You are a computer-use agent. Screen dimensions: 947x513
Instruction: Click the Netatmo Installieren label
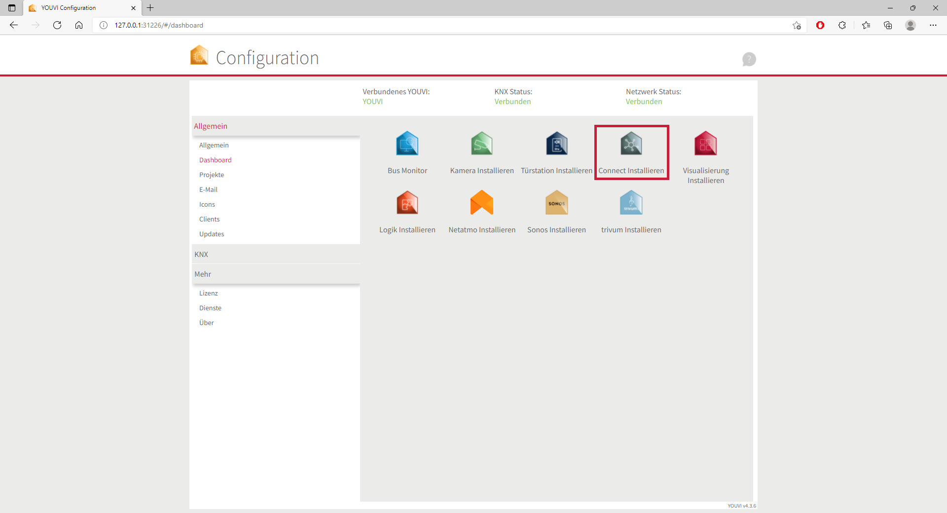click(x=482, y=230)
